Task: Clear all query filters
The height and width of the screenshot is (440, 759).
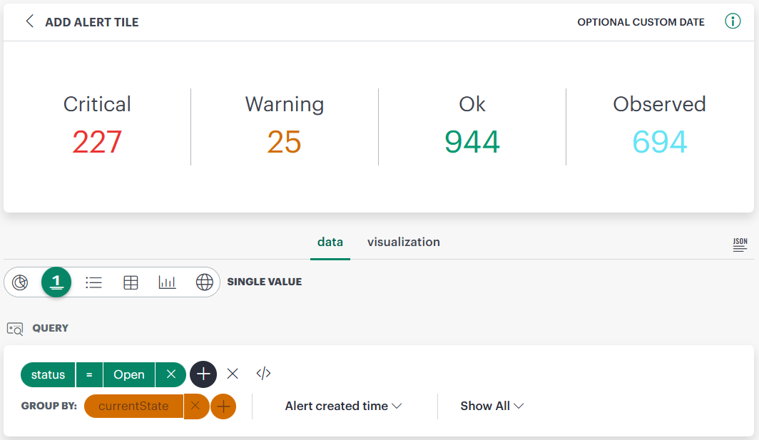Action: [233, 374]
